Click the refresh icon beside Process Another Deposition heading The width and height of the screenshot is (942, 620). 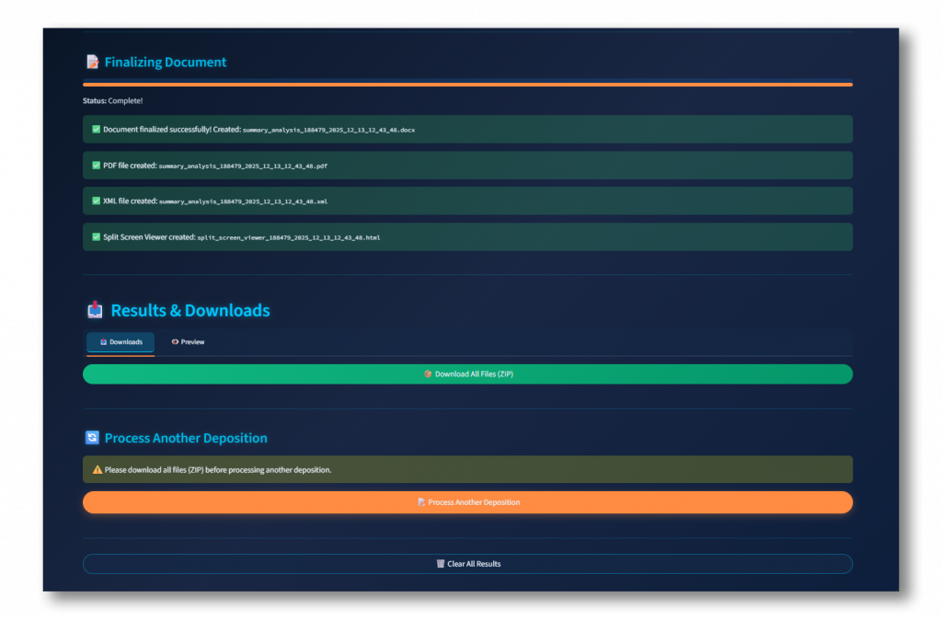tap(92, 438)
